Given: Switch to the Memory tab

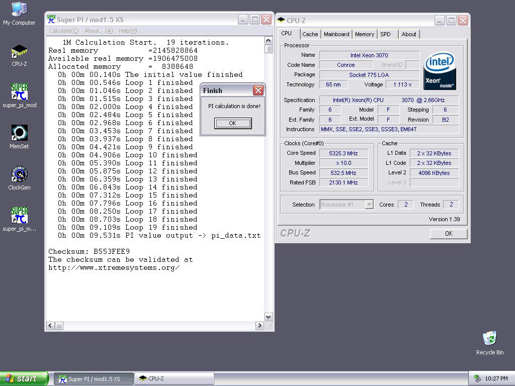Looking at the screenshot, I should [365, 34].
